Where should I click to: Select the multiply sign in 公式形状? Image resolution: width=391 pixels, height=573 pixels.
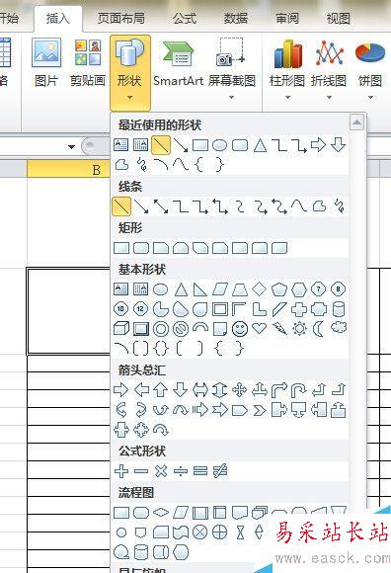tap(161, 471)
